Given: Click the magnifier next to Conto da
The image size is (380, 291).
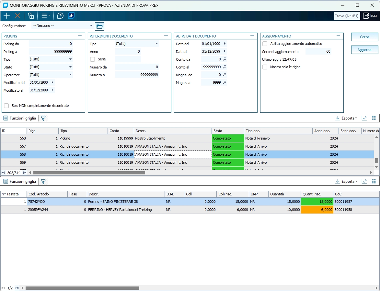Looking at the screenshot, I should point(225,59).
